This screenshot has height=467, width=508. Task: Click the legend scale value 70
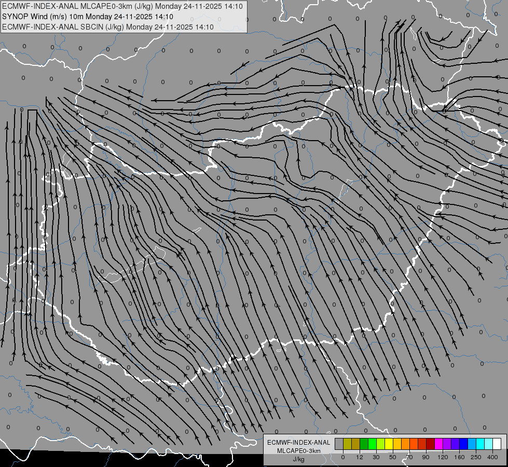[x=409, y=457]
